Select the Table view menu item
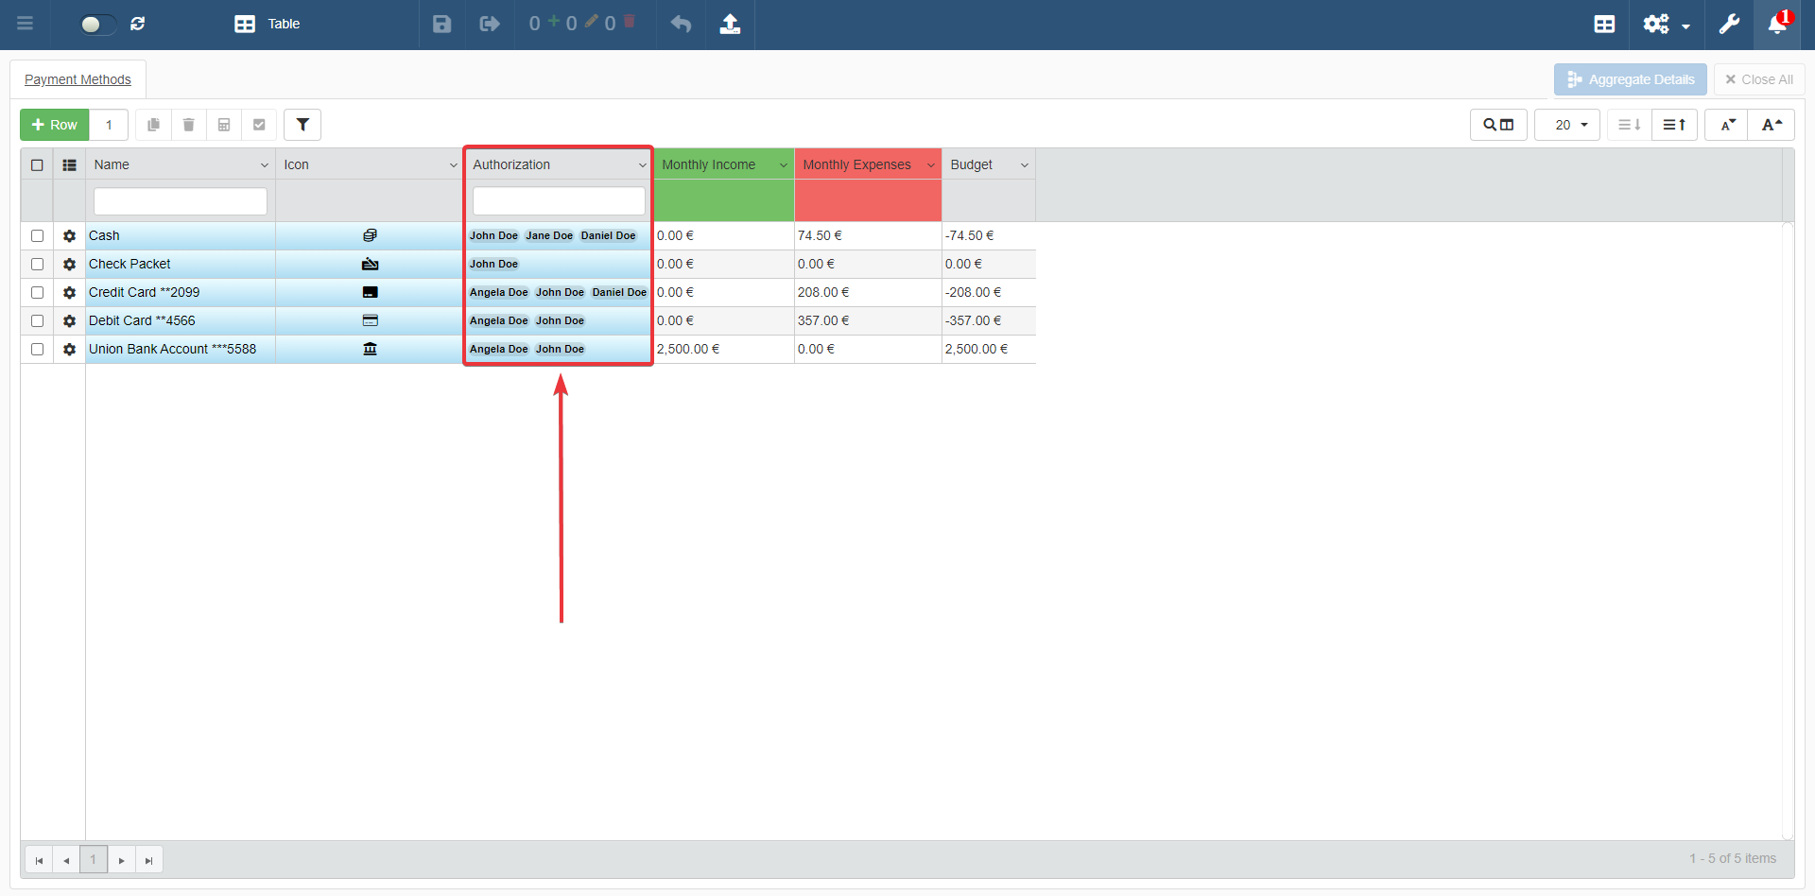The height and width of the screenshot is (896, 1815). 268,24
